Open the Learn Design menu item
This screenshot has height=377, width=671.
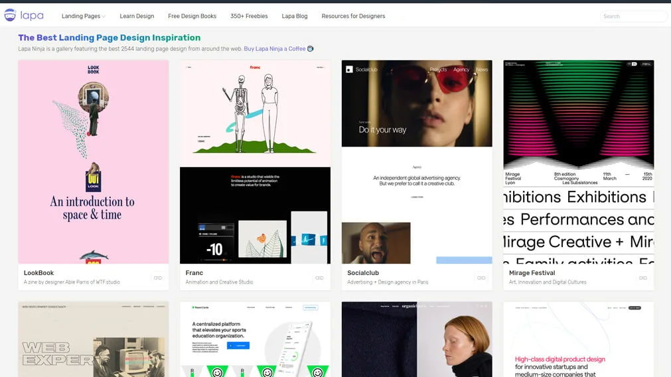[137, 17]
